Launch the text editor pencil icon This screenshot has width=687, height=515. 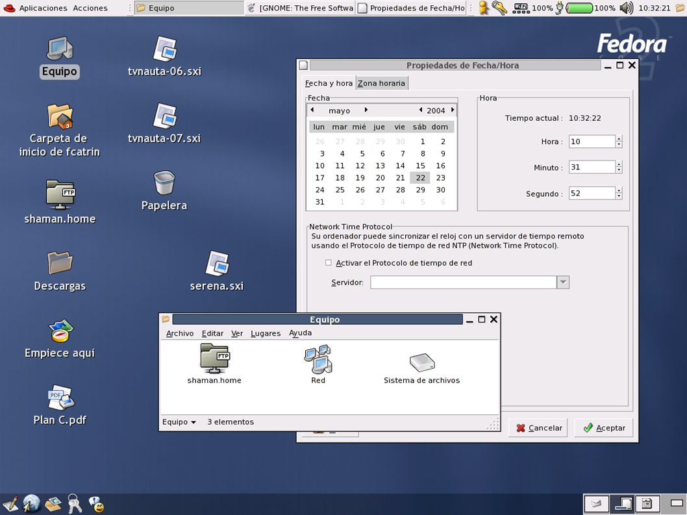pos(10,504)
